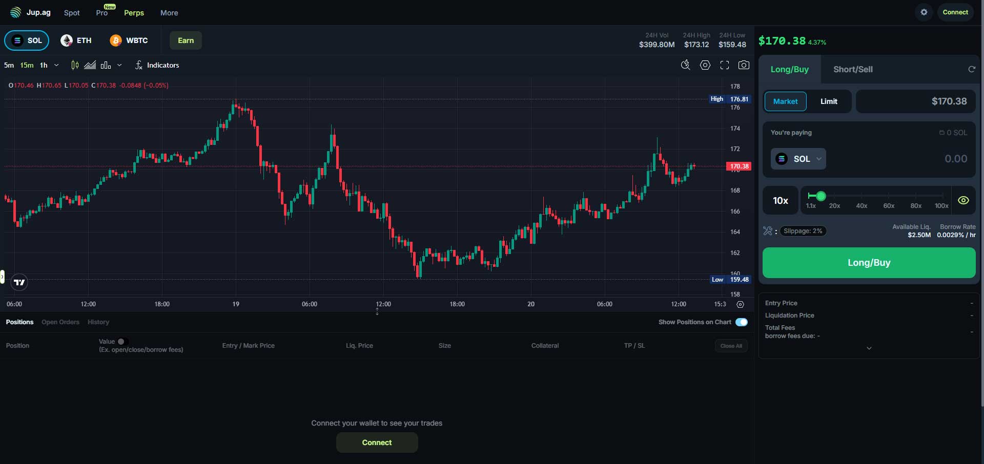This screenshot has width=984, height=464.
Task: Take a chart snapshot with camera icon
Action: click(744, 65)
